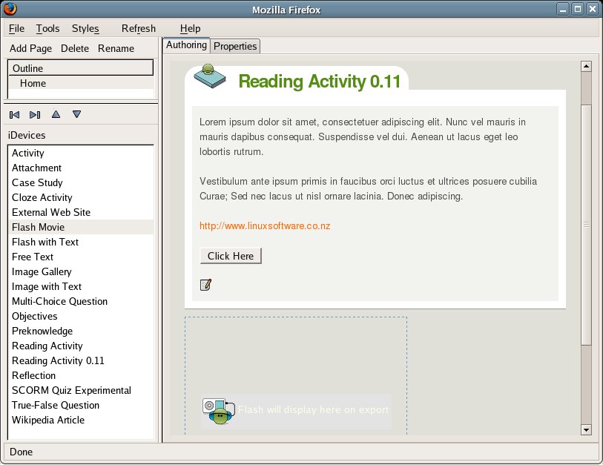Click the Flash will display here placeholder text
The width and height of the screenshot is (603, 465).
(314, 410)
